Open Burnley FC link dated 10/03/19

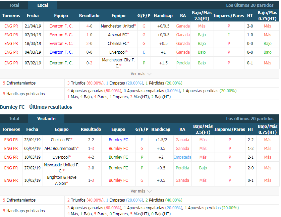pos(118,157)
